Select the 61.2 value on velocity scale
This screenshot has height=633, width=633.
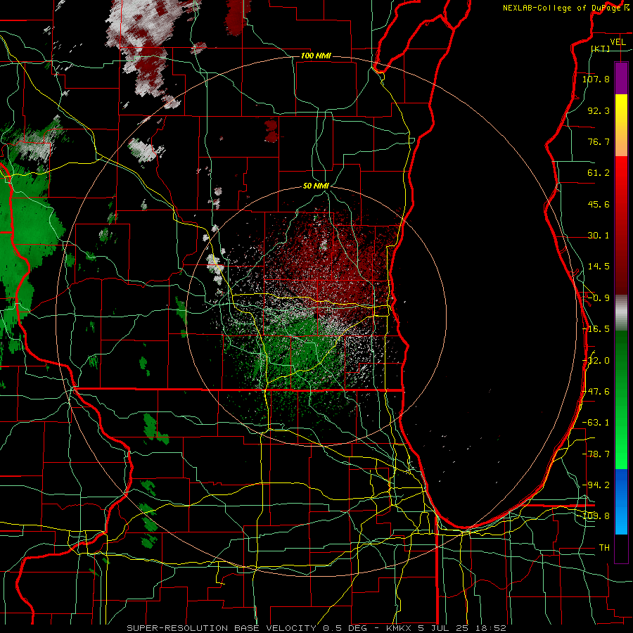point(599,173)
